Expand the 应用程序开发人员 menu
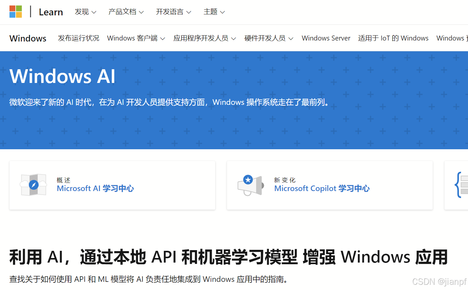 tap(205, 38)
